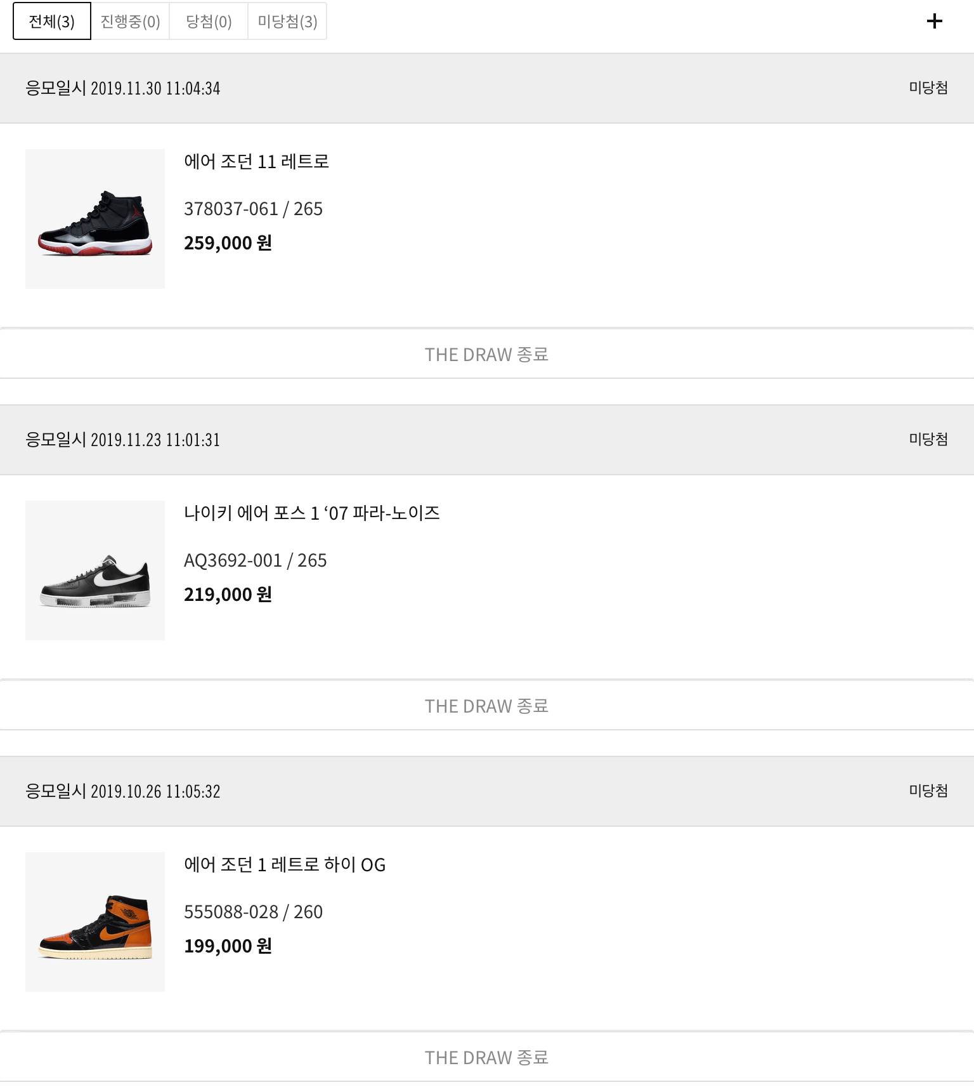
Task: Open the 당첨(0) tab
Action: point(209,22)
